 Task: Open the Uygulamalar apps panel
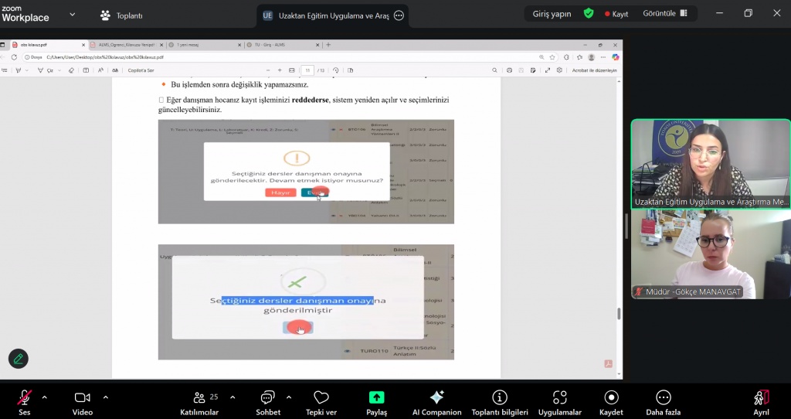point(560,402)
